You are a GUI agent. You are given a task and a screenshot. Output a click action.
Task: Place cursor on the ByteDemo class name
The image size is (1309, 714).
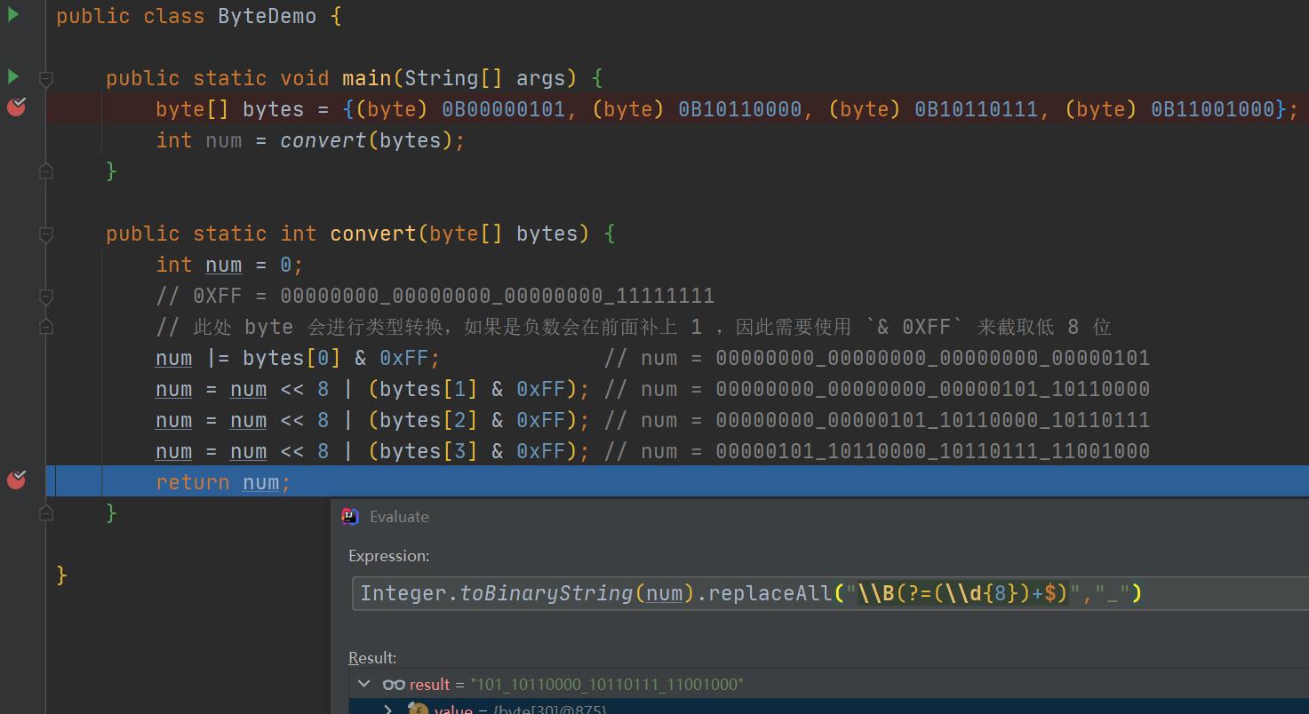click(x=267, y=16)
